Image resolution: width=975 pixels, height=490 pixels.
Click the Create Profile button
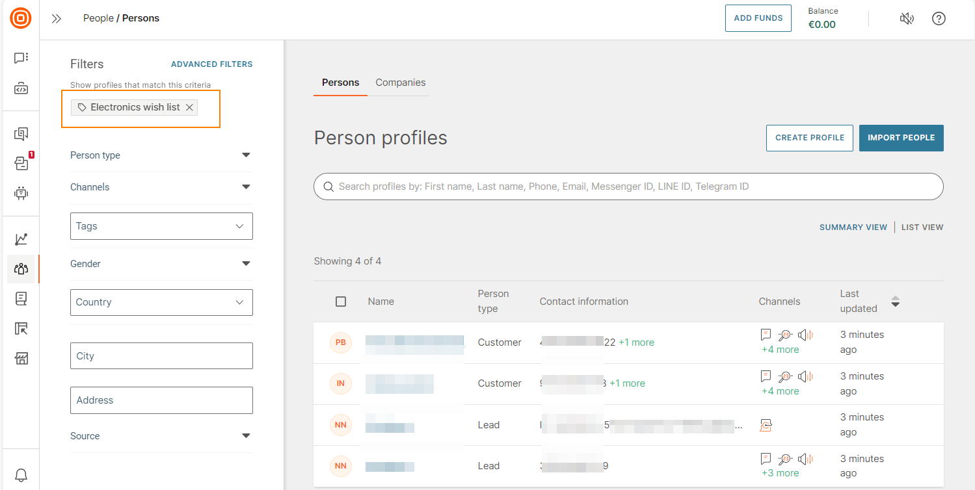pos(810,138)
